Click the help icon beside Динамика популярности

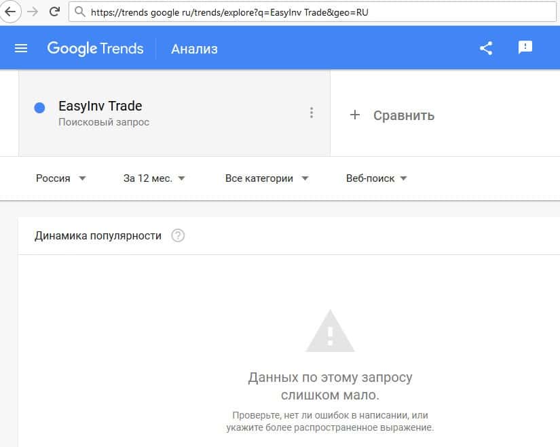click(x=178, y=236)
